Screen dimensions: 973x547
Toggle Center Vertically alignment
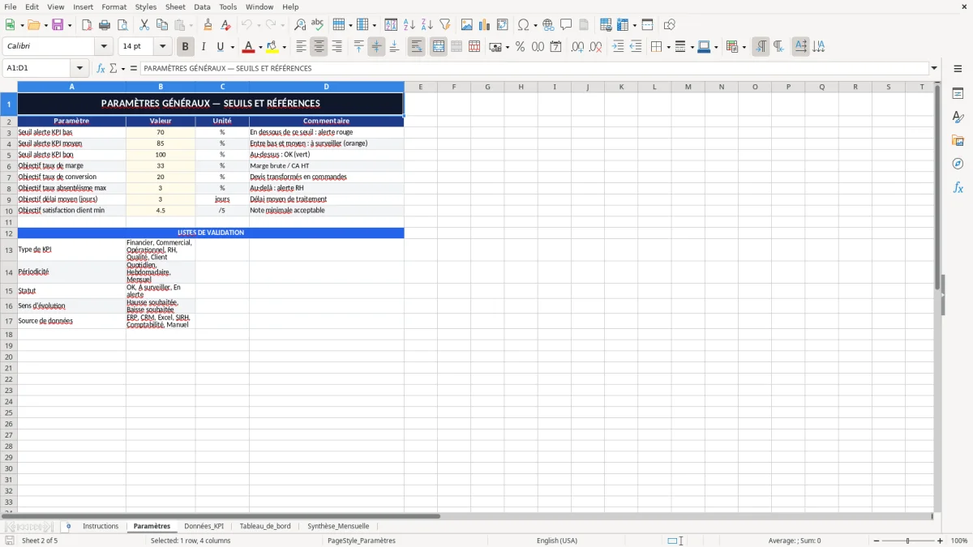(x=376, y=47)
